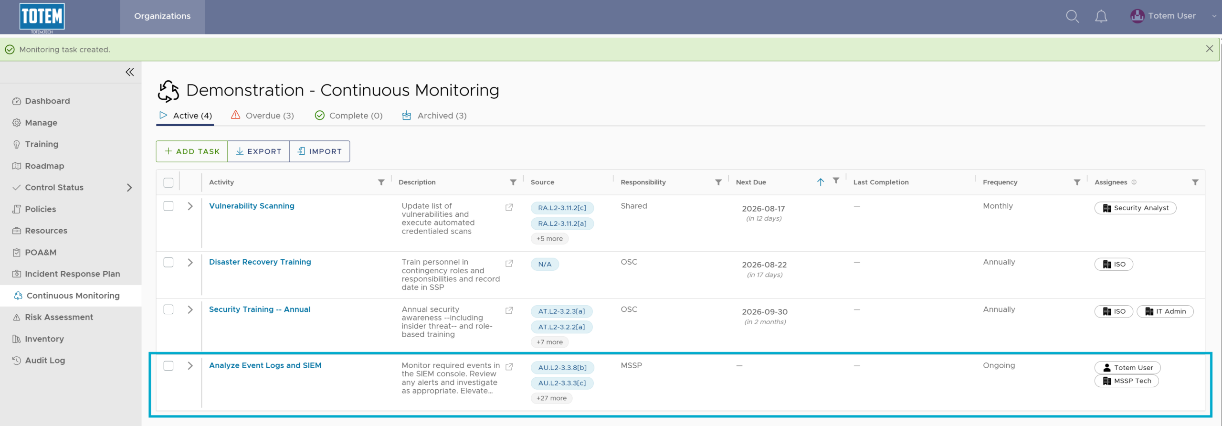
Task: Open the notifications bell icon
Action: 1101,16
